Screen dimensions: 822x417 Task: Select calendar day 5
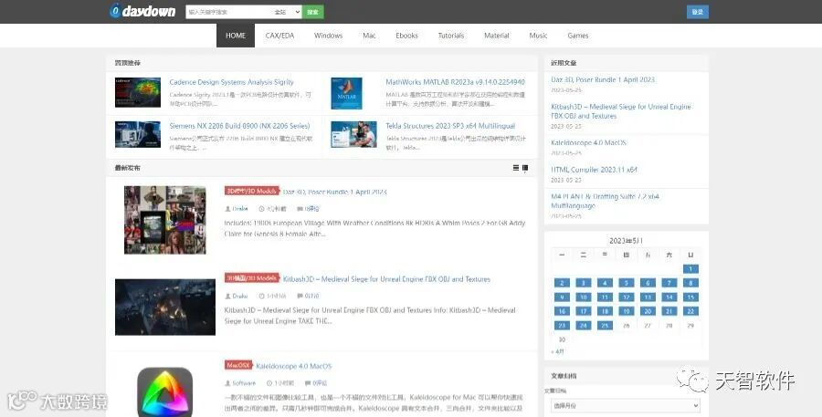click(x=626, y=283)
